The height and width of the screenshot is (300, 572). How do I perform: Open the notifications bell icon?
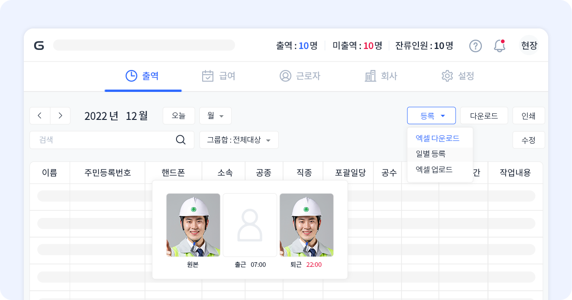tap(500, 46)
